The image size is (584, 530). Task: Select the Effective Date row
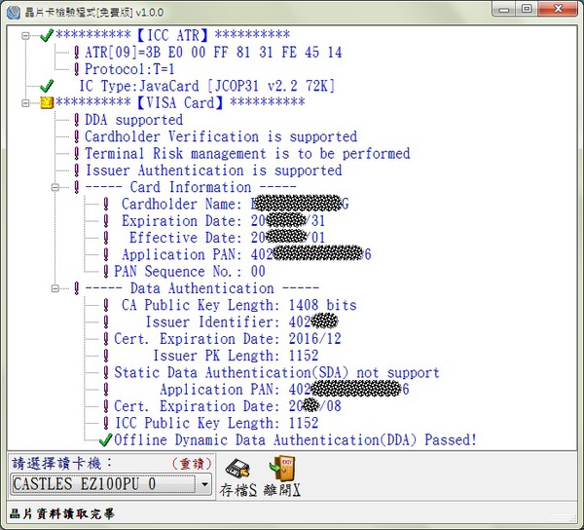click(227, 238)
